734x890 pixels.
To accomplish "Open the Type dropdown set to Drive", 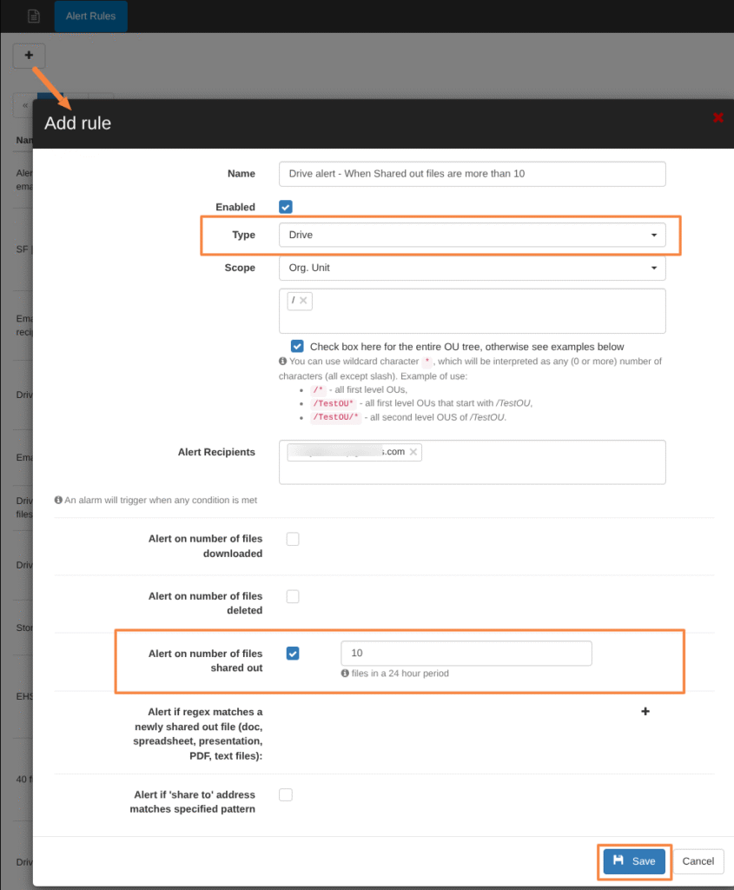I will pyautogui.click(x=472, y=235).
